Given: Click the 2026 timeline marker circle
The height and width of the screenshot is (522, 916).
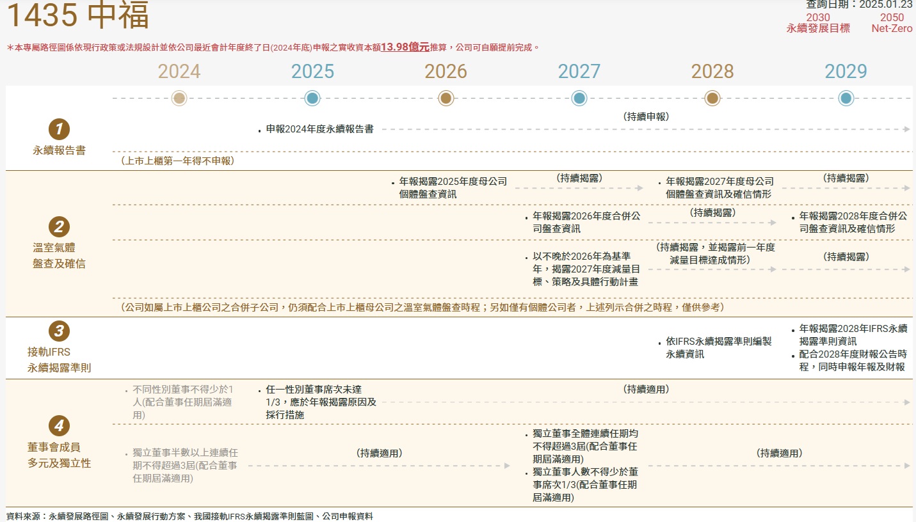Looking at the screenshot, I should click(x=446, y=99).
